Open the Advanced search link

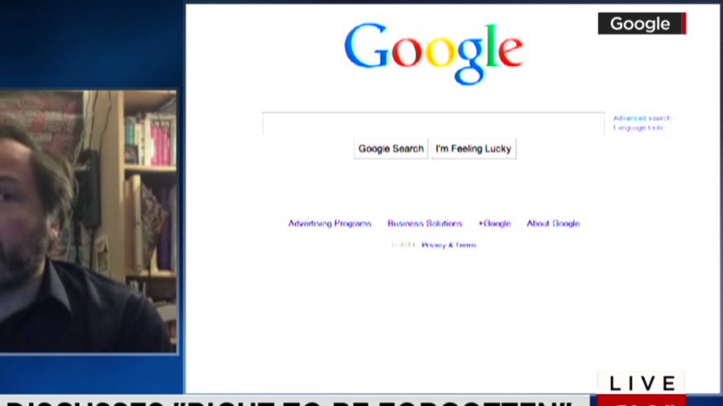(x=642, y=118)
